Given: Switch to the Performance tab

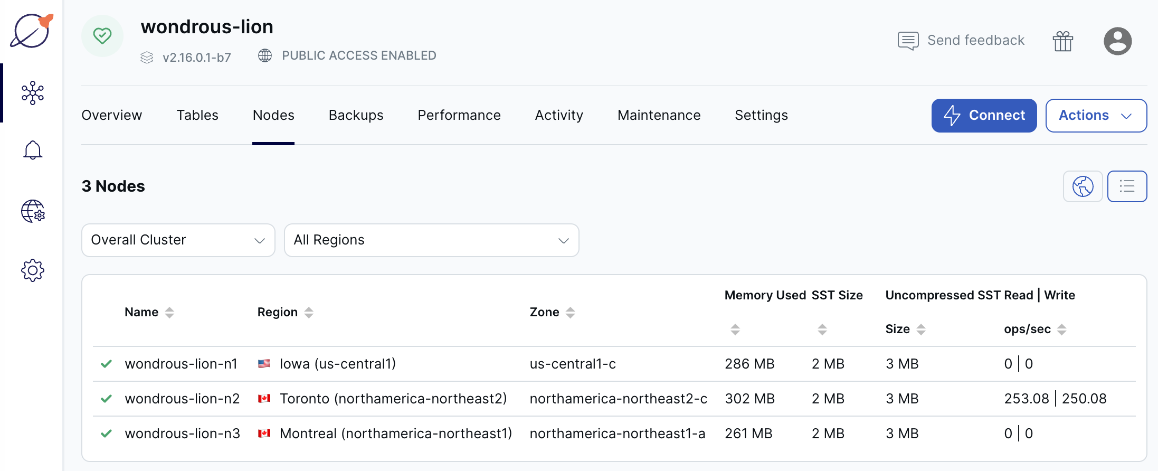Looking at the screenshot, I should (x=459, y=115).
